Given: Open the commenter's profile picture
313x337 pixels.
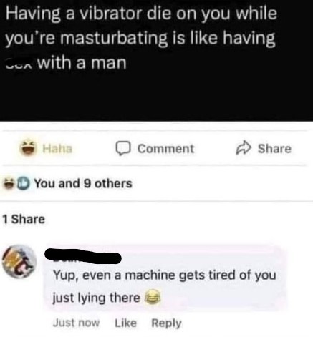Looking at the screenshot, I should coord(19,261).
